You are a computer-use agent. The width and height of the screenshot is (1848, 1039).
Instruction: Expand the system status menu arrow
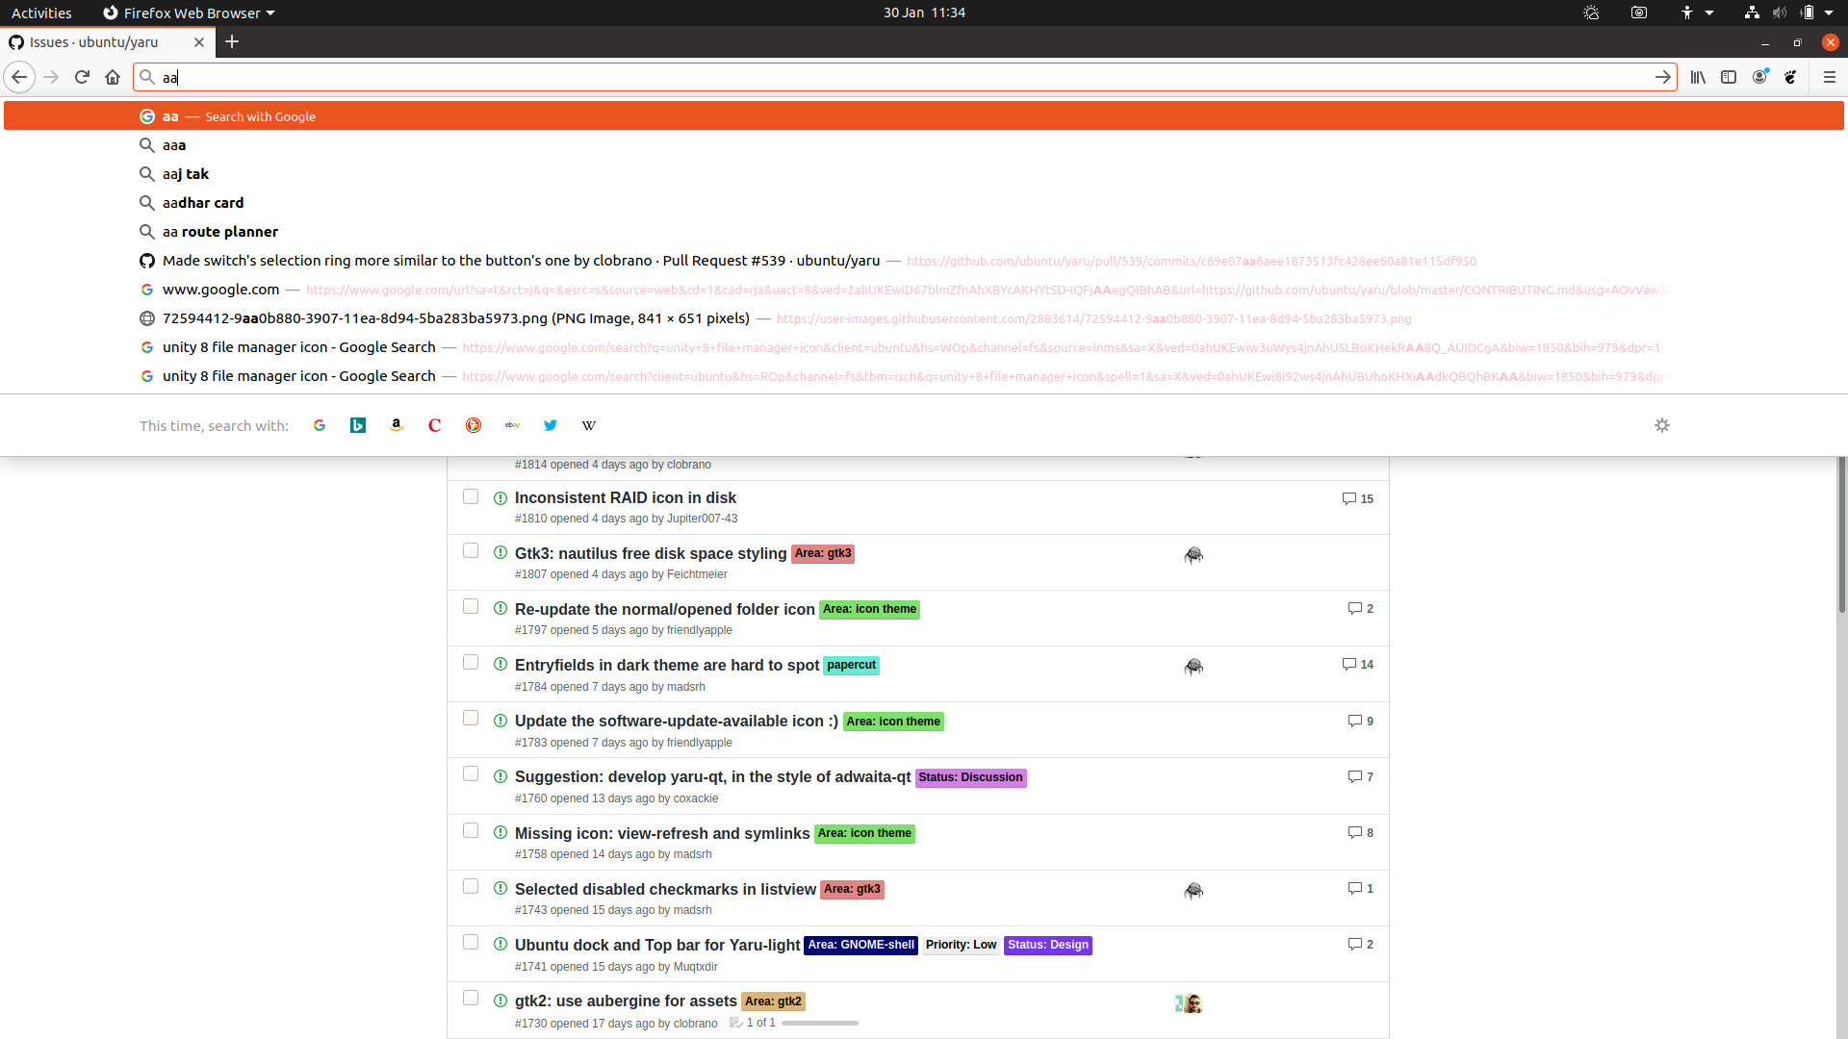[1828, 13]
